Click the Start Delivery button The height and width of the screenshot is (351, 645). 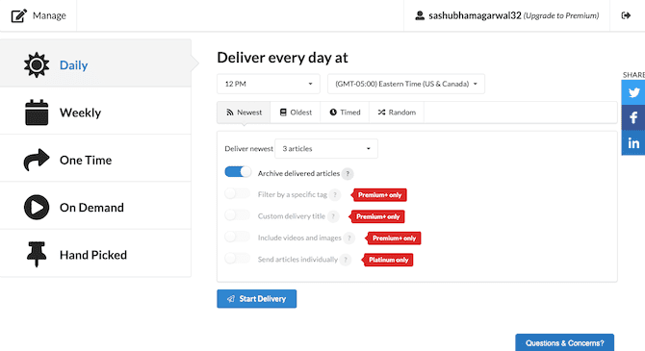(257, 299)
